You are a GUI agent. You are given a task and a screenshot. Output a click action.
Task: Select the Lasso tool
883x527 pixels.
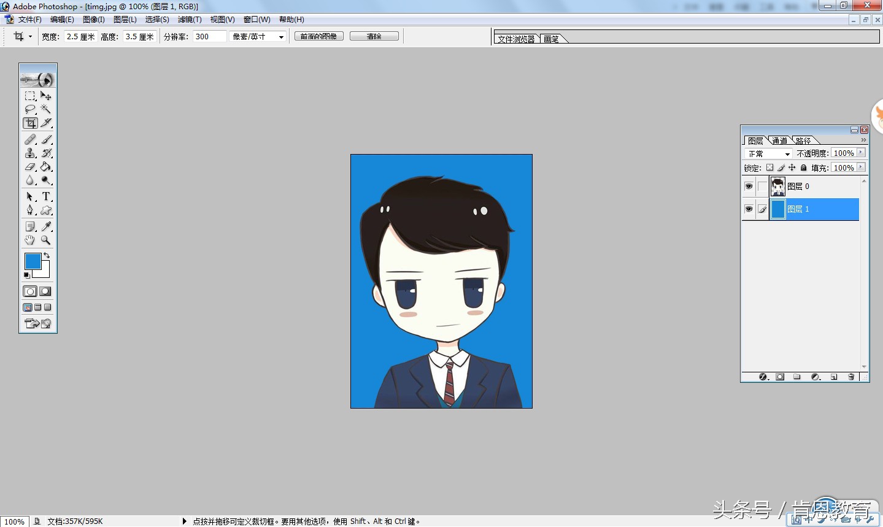pos(29,109)
